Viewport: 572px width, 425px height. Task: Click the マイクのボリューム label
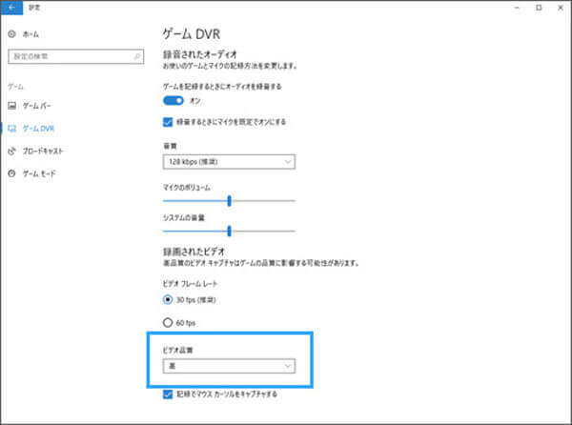click(x=187, y=188)
